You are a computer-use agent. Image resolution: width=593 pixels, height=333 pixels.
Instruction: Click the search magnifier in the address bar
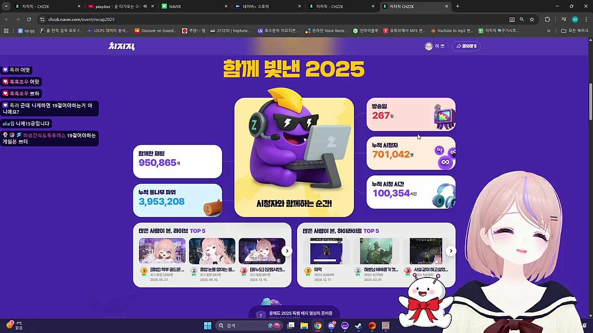[522, 19]
